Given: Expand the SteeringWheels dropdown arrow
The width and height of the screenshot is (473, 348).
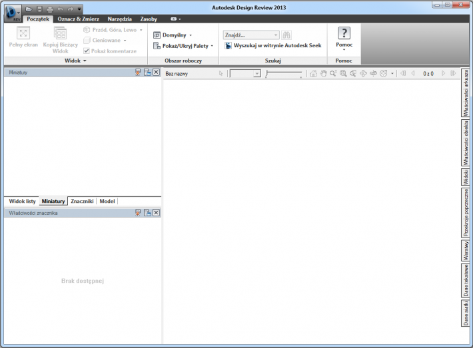Looking at the screenshot, I should [392, 73].
